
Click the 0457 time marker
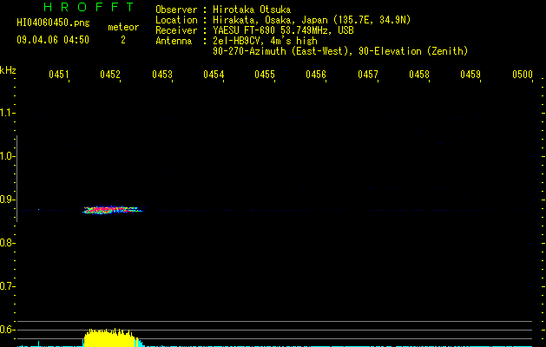(x=368, y=75)
